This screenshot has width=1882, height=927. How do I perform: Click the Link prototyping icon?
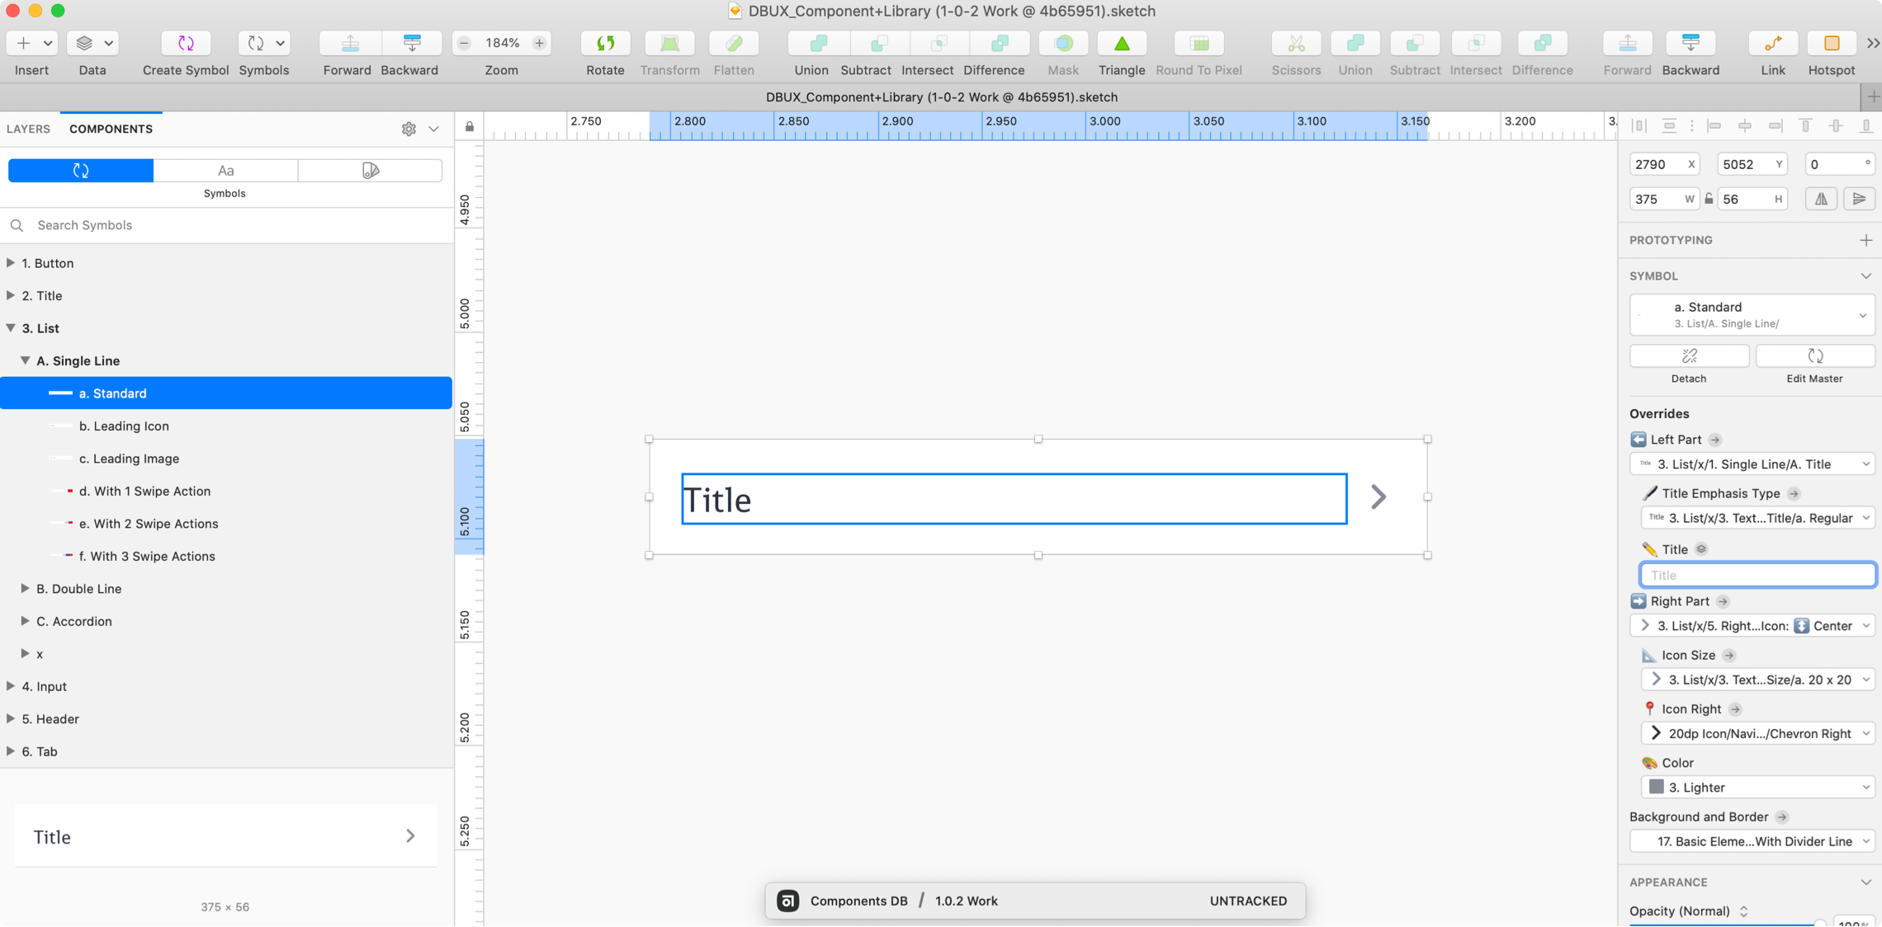tap(1772, 43)
